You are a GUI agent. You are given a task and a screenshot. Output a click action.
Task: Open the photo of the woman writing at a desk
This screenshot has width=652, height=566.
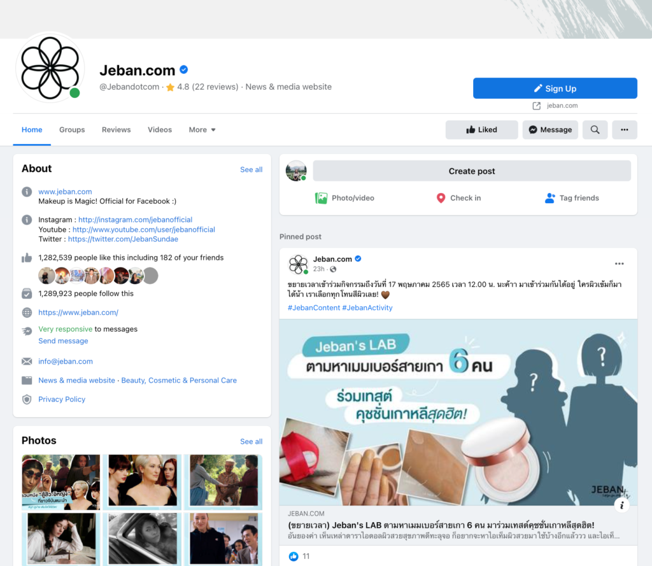pos(60,539)
